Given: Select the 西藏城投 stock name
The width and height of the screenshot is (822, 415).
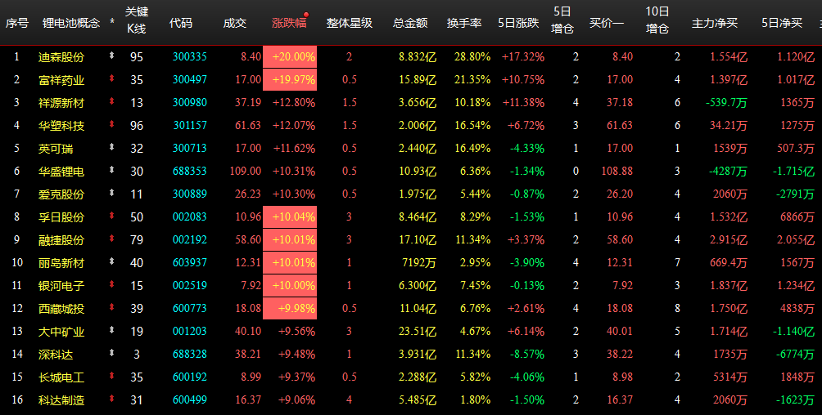Looking at the screenshot, I should pyautogui.click(x=61, y=309).
